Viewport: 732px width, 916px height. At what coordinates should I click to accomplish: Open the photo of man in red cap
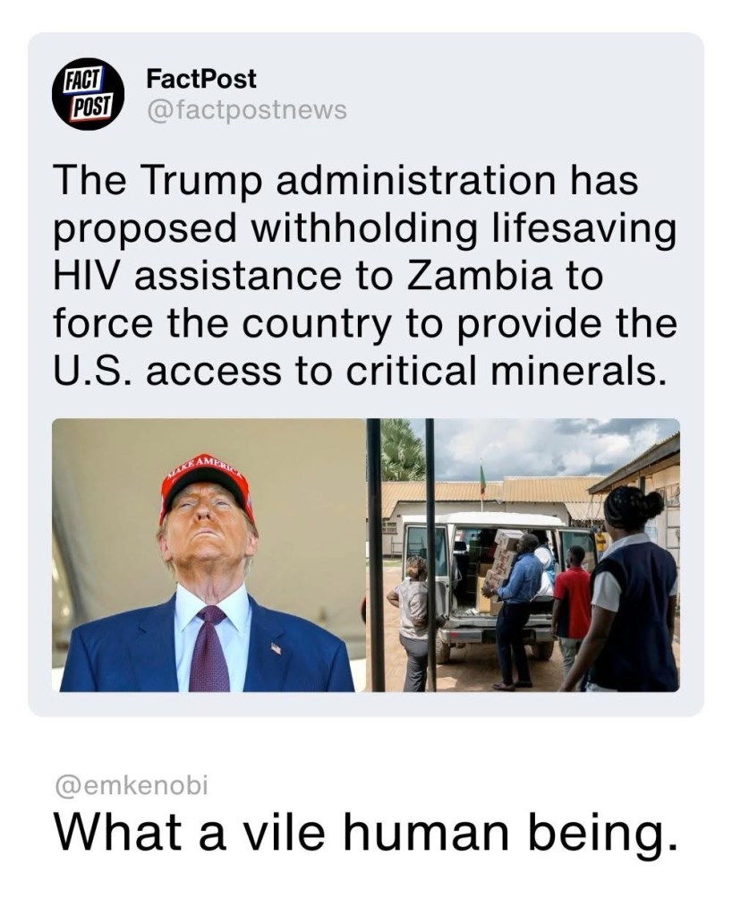pos(209,555)
